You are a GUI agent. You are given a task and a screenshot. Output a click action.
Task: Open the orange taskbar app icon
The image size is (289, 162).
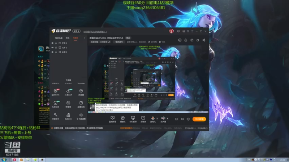[x=21, y=160]
